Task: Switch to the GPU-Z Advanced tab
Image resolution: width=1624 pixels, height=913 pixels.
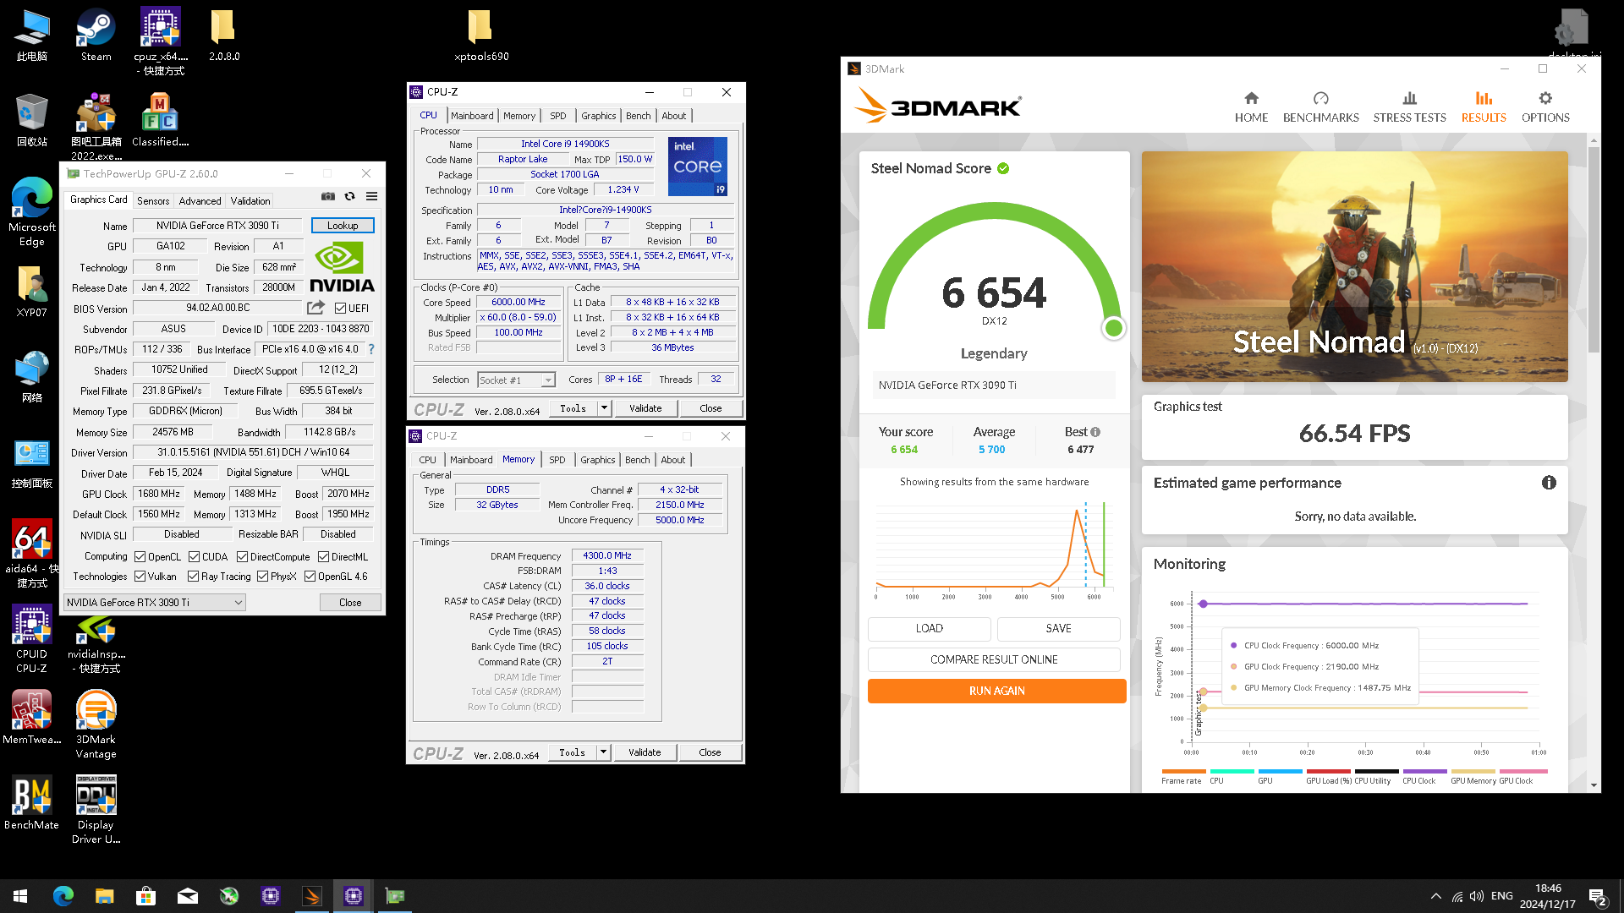Action: (200, 201)
